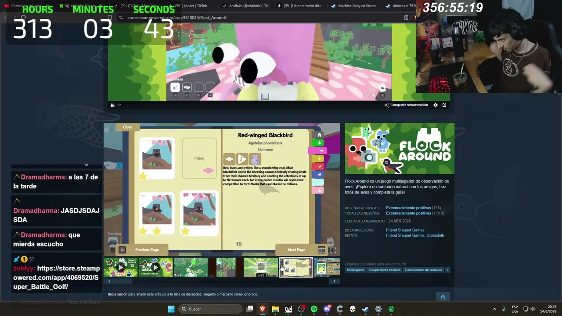Select the green meadow screenshot thumbnail
The width and height of the screenshot is (562, 316).
pos(191,267)
